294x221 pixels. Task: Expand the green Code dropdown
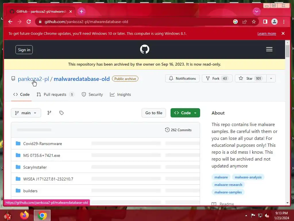point(185,113)
